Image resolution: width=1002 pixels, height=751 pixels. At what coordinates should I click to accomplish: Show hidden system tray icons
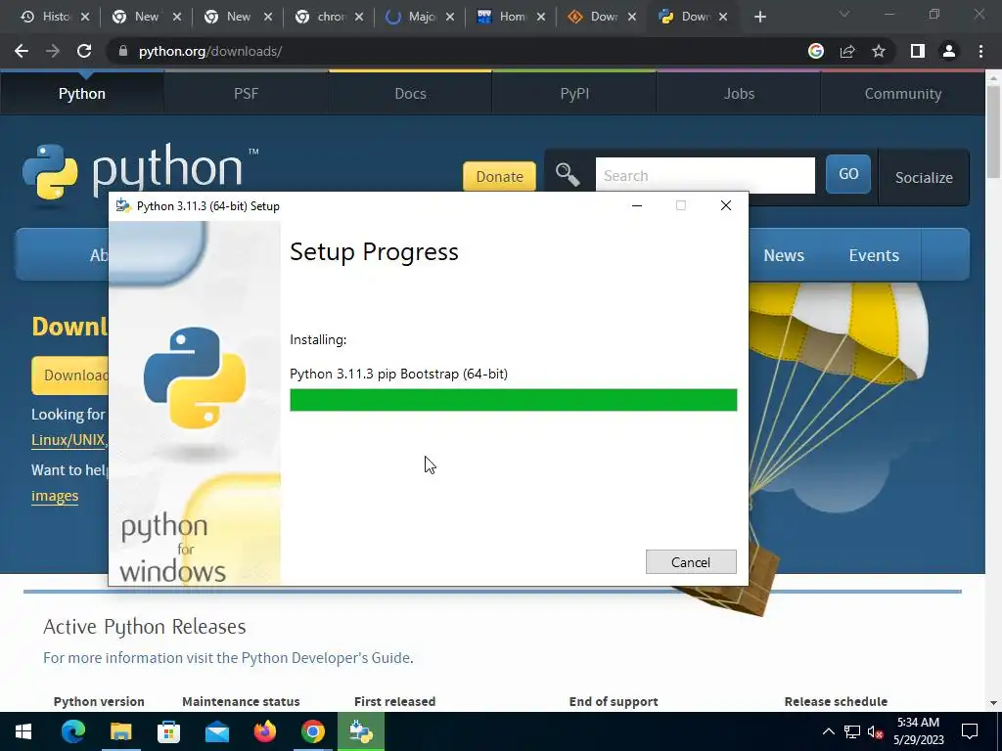tap(828, 731)
